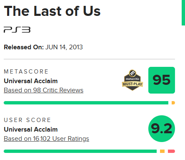
Task: Click the METASCORE section label
Action: (26, 71)
